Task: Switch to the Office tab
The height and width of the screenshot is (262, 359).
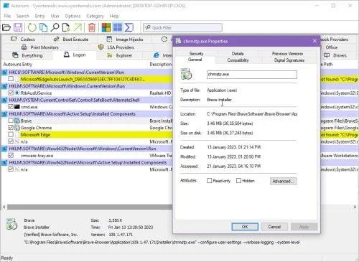Action: 332,47
